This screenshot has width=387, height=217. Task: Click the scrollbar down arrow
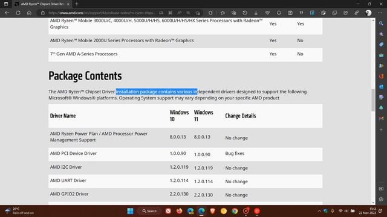[373, 203]
